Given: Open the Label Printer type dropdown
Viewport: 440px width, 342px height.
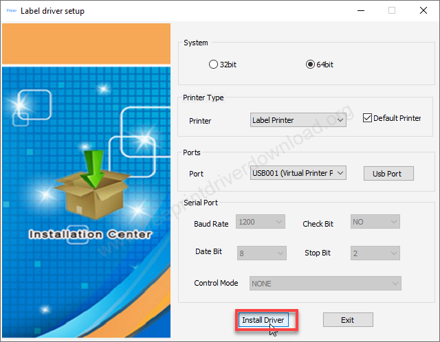Looking at the screenshot, I should (298, 120).
